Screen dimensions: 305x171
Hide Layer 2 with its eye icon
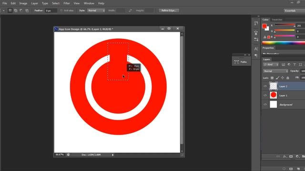click(x=265, y=86)
